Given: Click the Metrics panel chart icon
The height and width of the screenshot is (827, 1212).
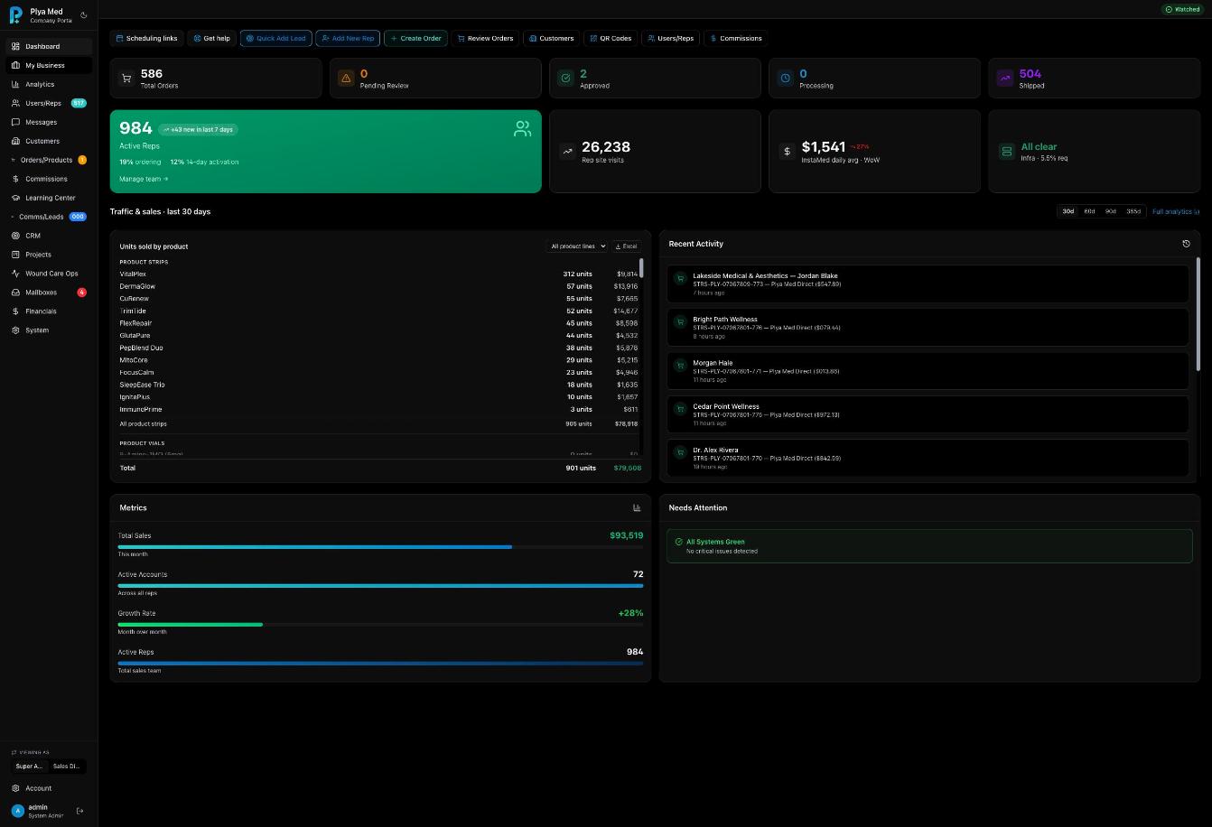Looking at the screenshot, I should tap(637, 507).
